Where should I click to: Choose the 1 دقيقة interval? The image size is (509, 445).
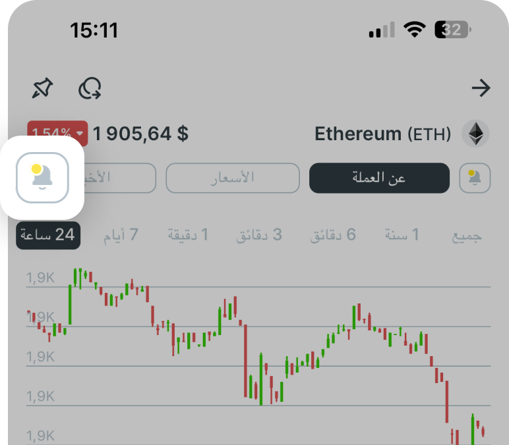pyautogui.click(x=188, y=235)
